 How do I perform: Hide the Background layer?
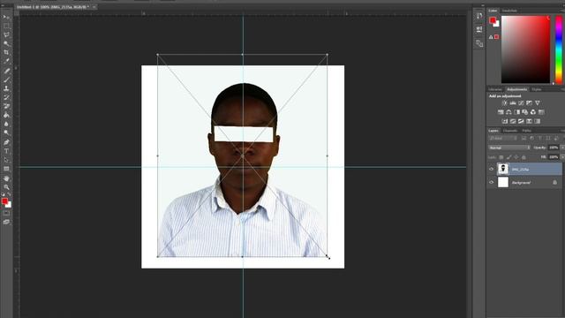click(x=491, y=183)
